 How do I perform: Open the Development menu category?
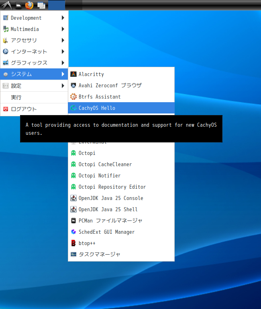tap(34, 18)
